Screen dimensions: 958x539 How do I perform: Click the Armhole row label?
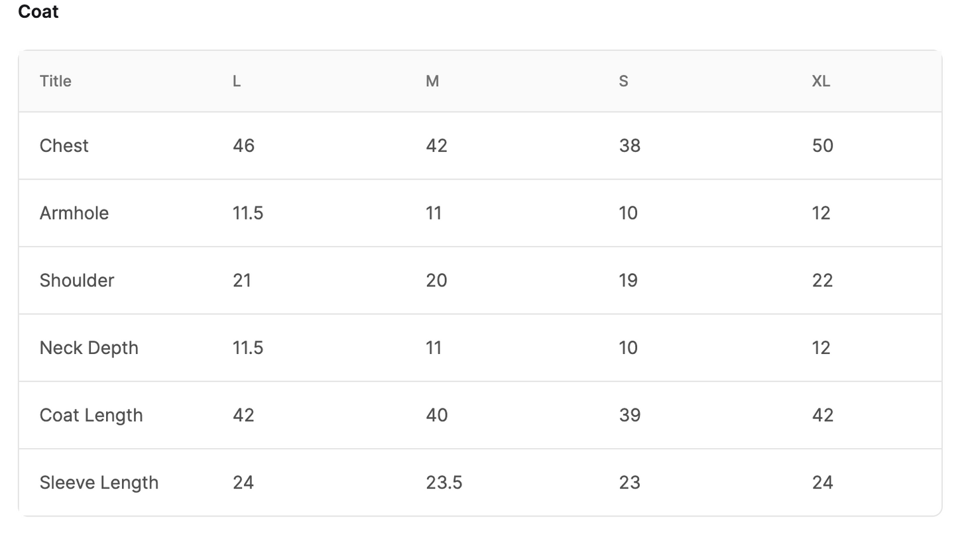point(74,213)
